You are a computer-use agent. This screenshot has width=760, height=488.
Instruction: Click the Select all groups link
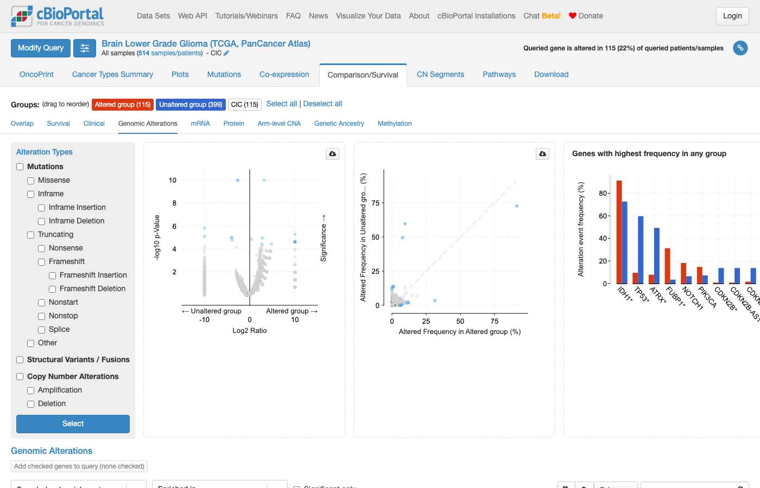coord(282,104)
